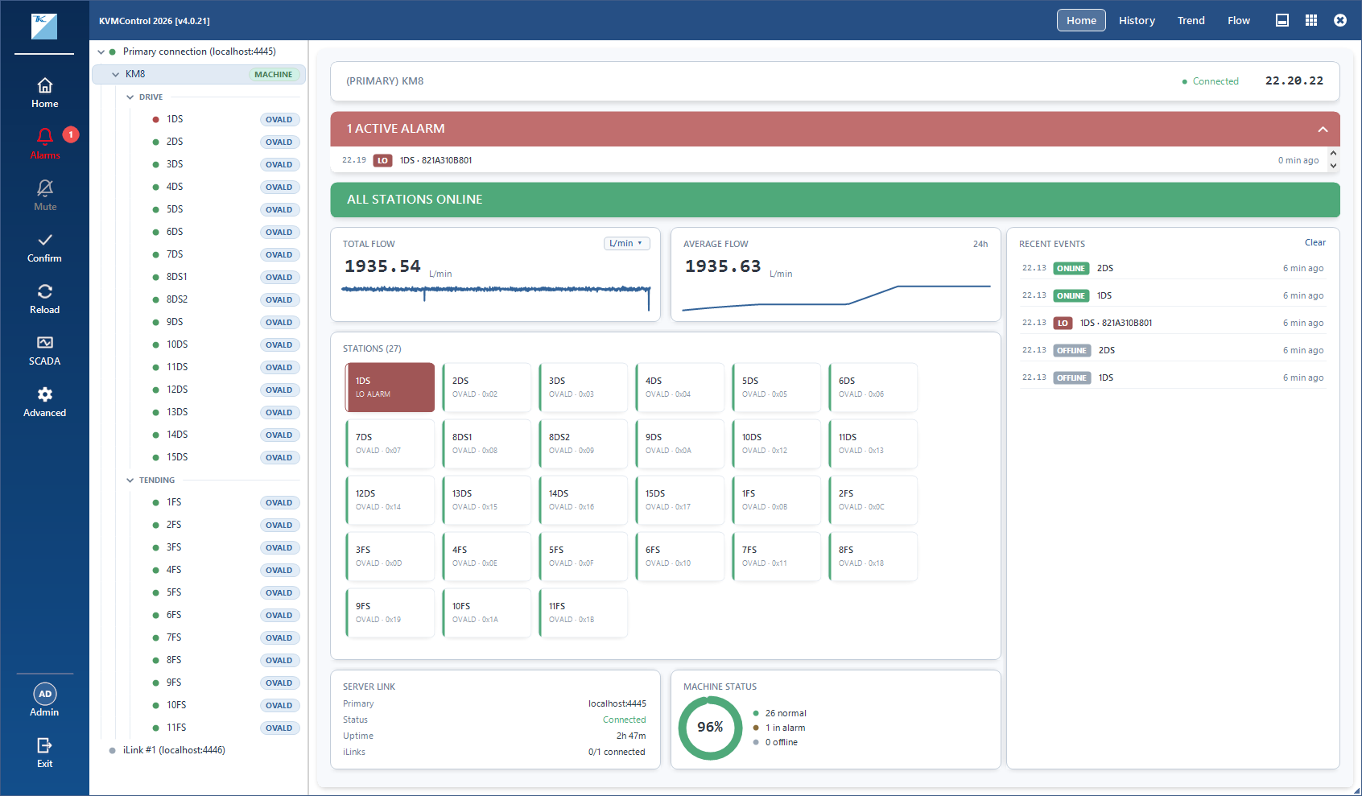The image size is (1362, 796).
Task: Collapse the DRIVE group
Action: (x=130, y=97)
